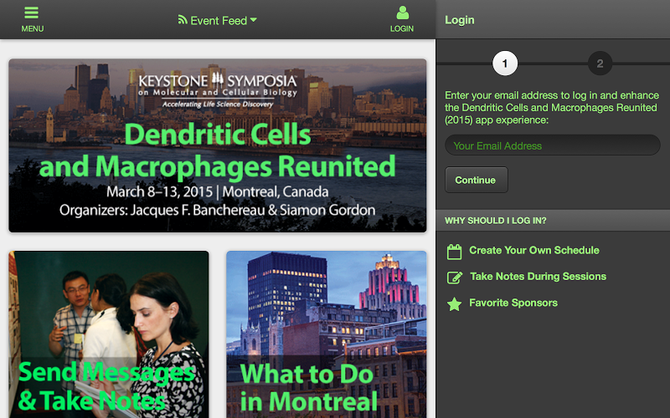This screenshot has width=670, height=418.
Task: Open the hamburger MENU icon
Action: tap(32, 13)
